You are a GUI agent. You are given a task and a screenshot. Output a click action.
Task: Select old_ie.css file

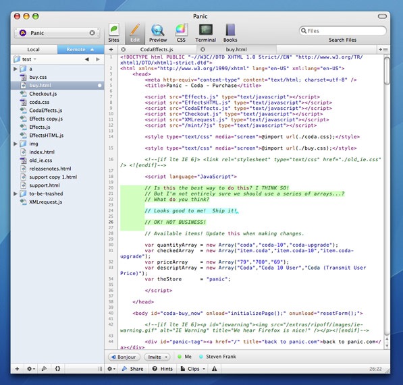57,160
